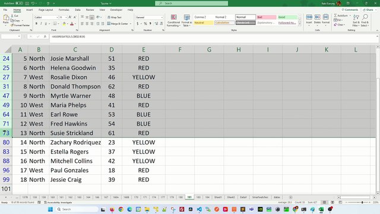This screenshot has width=380, height=214.
Task: Increase font size
Action: [x=70, y=17]
